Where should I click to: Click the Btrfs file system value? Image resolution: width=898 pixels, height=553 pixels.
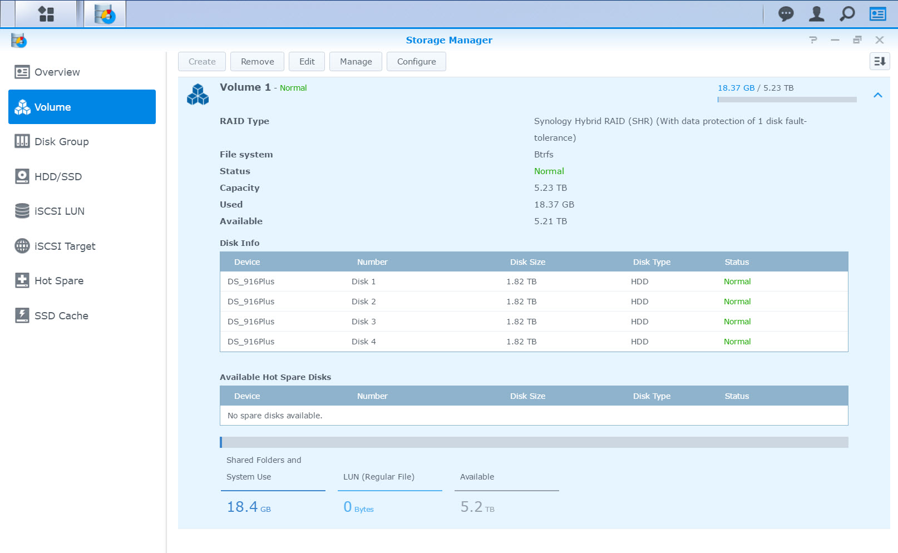tap(544, 155)
